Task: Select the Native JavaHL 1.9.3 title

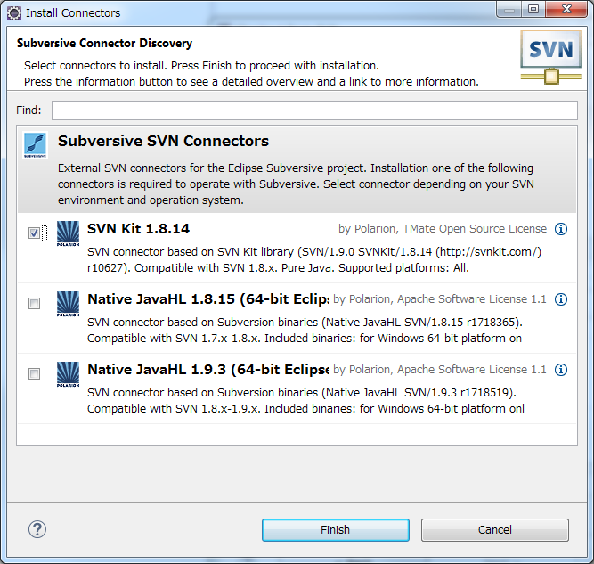Action: coord(208,370)
